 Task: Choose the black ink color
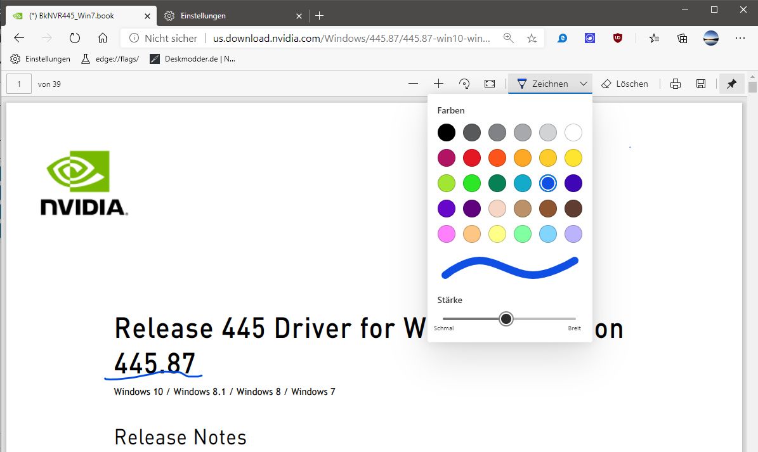[446, 132]
